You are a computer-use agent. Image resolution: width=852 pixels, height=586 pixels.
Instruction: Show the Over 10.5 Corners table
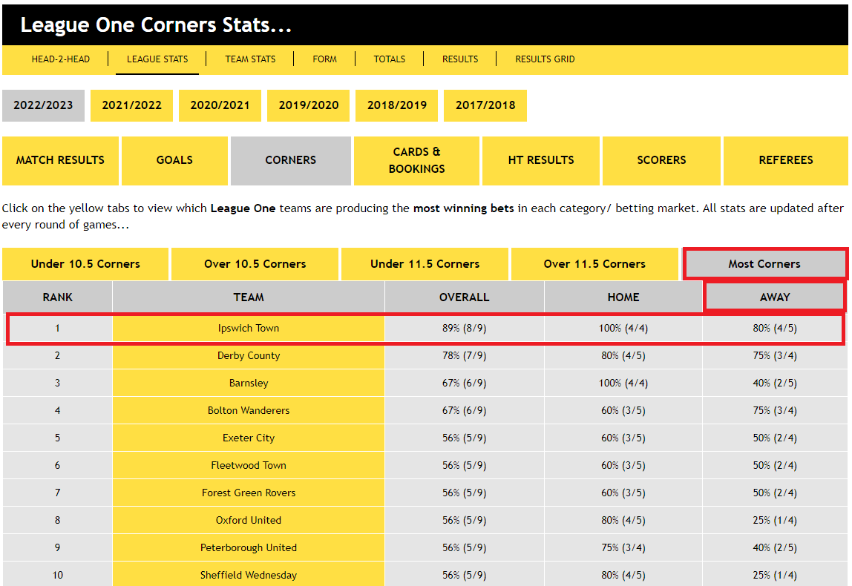coord(255,265)
